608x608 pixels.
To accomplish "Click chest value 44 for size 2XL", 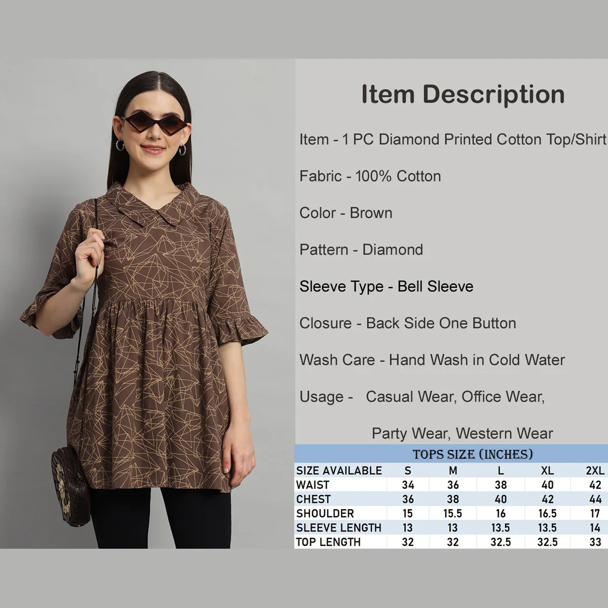I will pos(595,499).
